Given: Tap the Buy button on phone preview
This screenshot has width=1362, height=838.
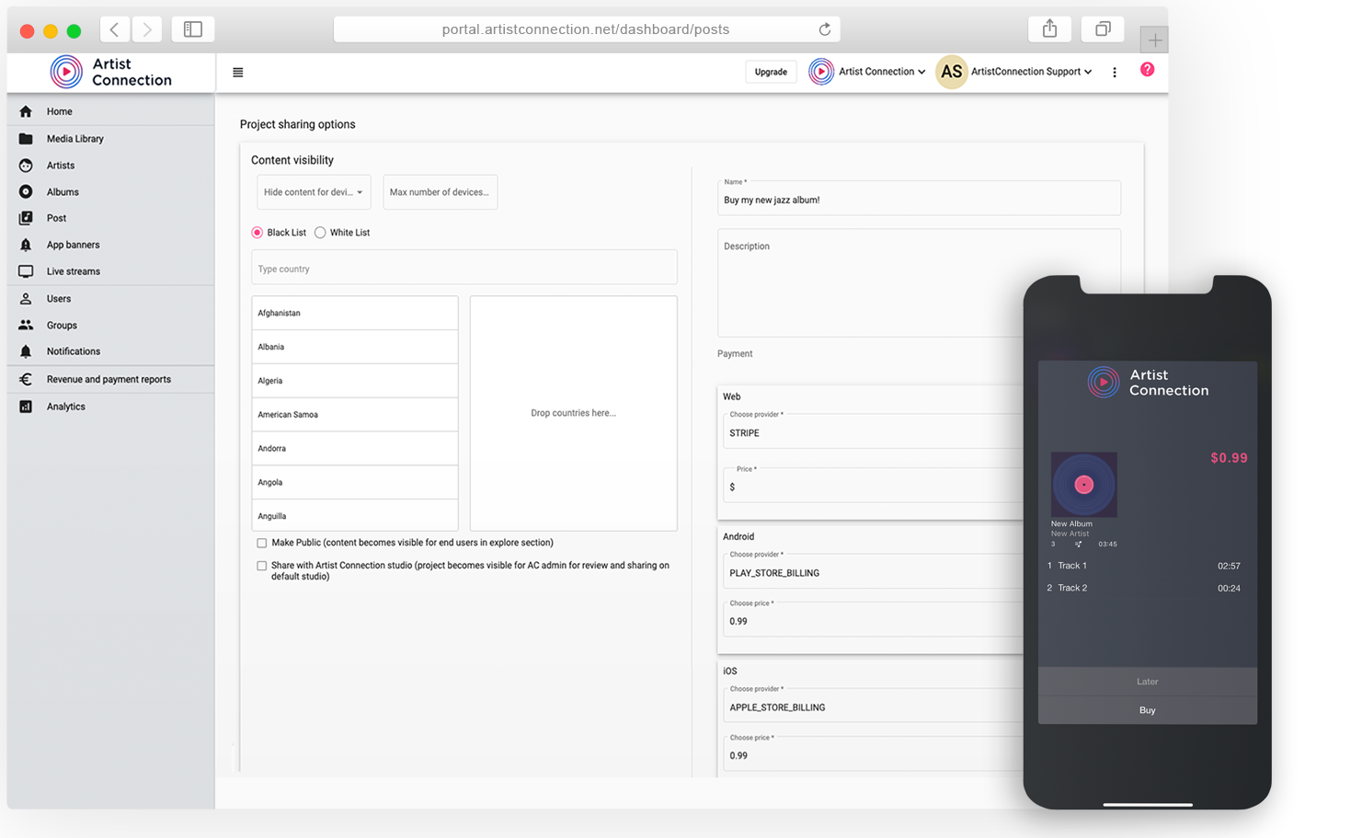Looking at the screenshot, I should 1147,710.
